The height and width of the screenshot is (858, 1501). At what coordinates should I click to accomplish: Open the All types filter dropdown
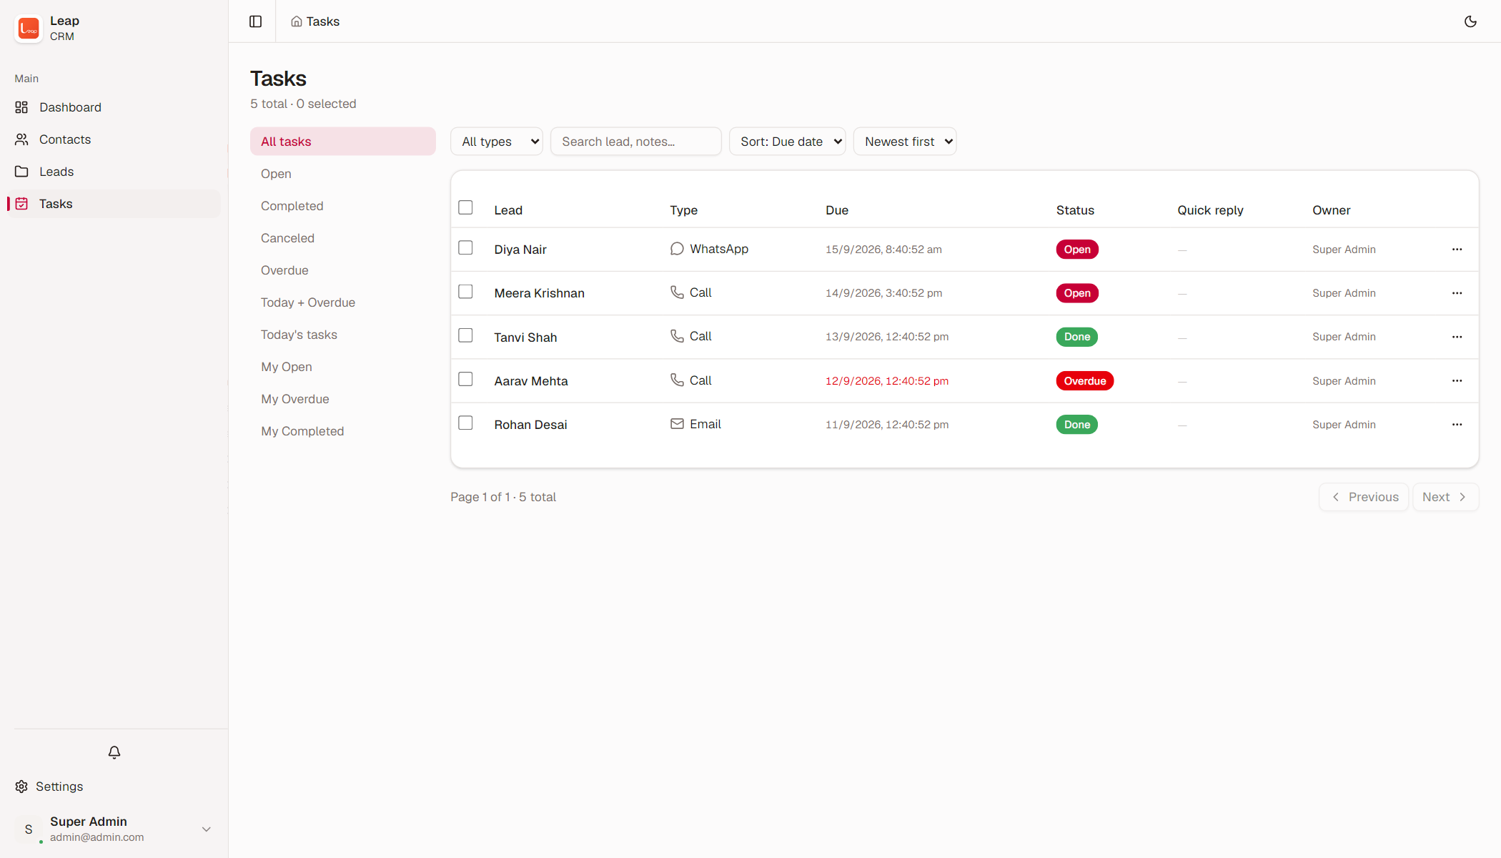point(497,142)
